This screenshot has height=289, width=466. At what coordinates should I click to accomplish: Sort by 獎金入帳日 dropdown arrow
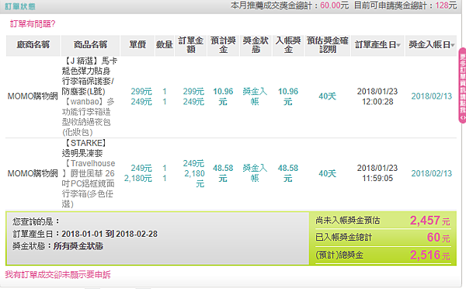click(453, 45)
